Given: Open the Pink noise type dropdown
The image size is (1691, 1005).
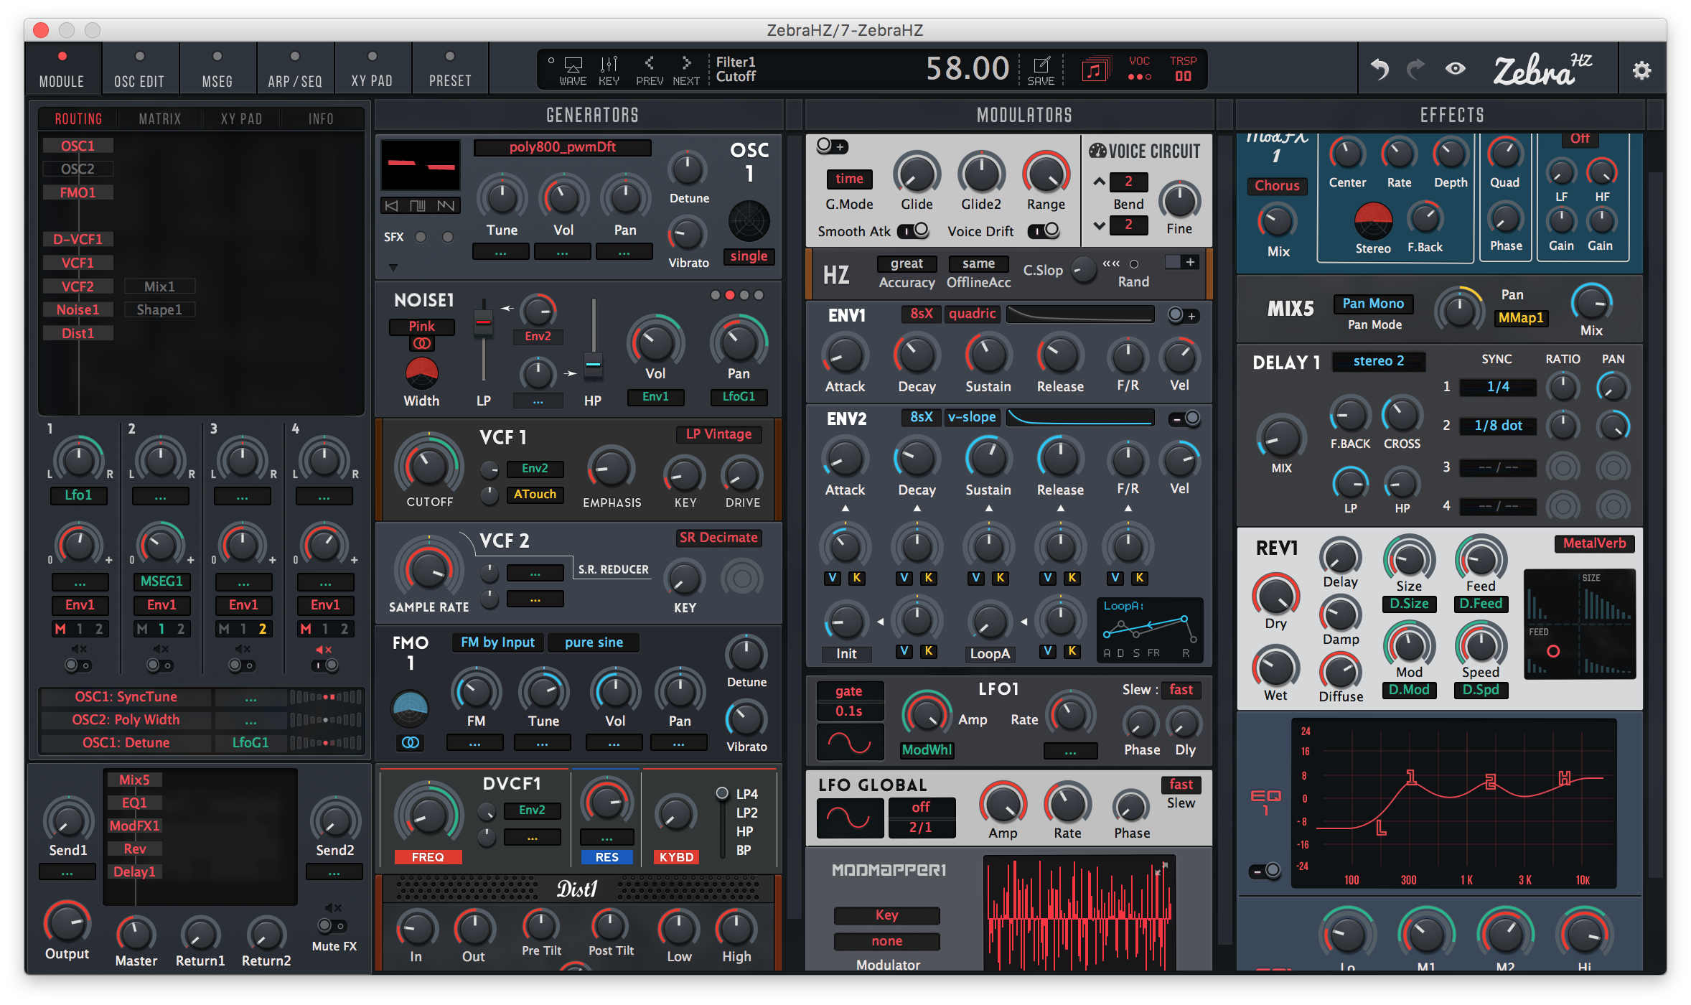Looking at the screenshot, I should 421,327.
